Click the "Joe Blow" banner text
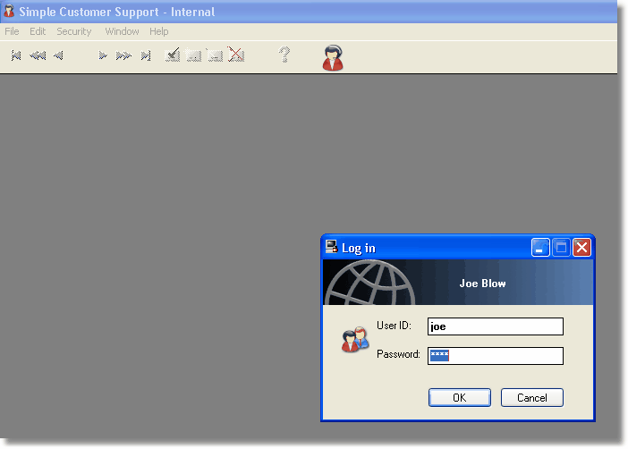 click(x=482, y=284)
